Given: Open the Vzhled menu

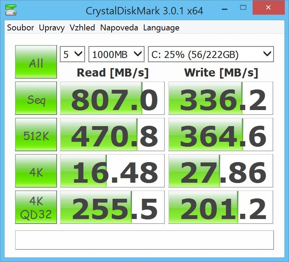Looking at the screenshot, I should pyautogui.click(x=82, y=28).
